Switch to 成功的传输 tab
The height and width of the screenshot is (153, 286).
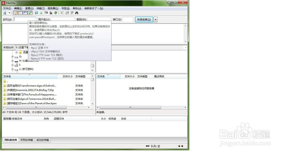tap(43, 140)
